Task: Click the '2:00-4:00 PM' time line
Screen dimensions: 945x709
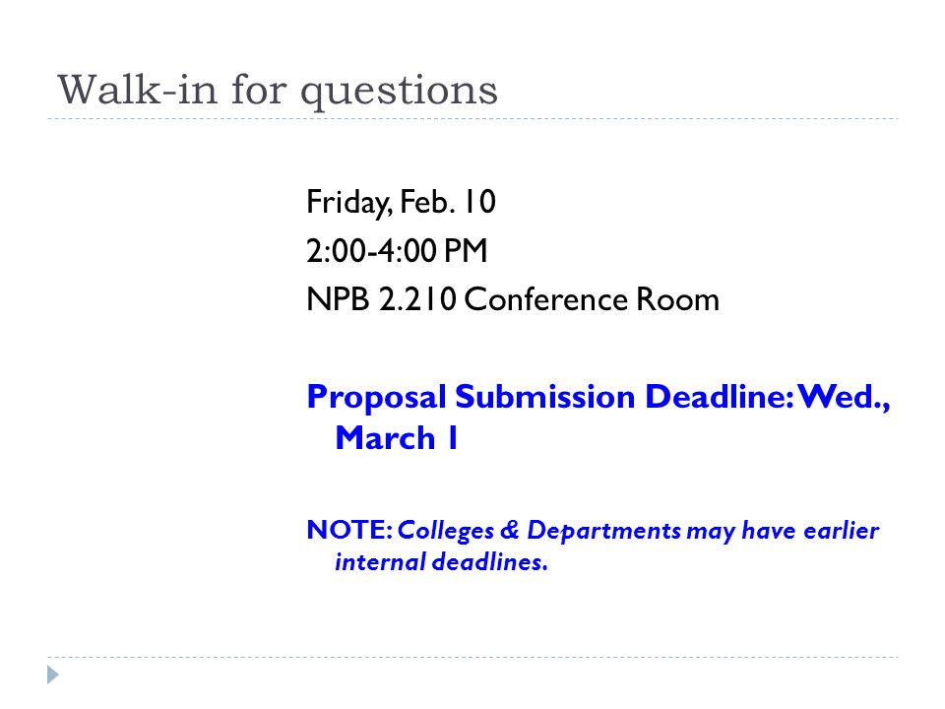Action: tap(397, 251)
